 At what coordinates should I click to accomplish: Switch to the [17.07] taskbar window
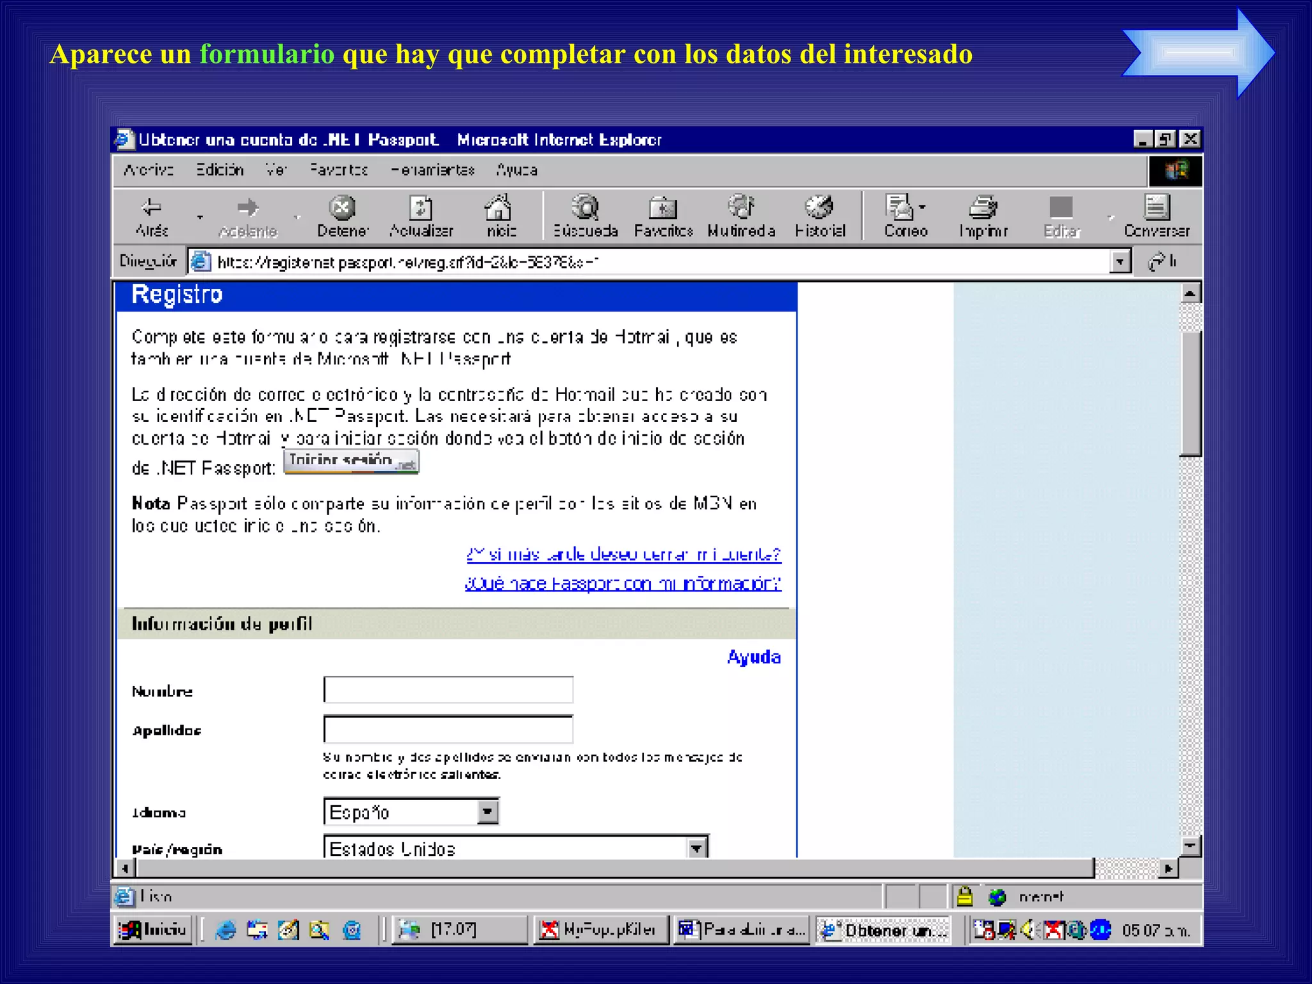coord(459,930)
